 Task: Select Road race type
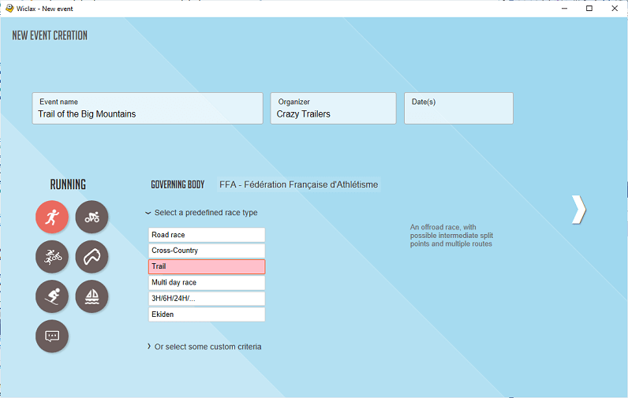[207, 235]
